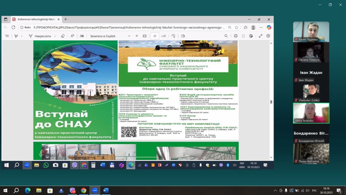Viewport: 346px width, 195px height.
Task: Zoom out with the minus button
Action: click(129, 36)
